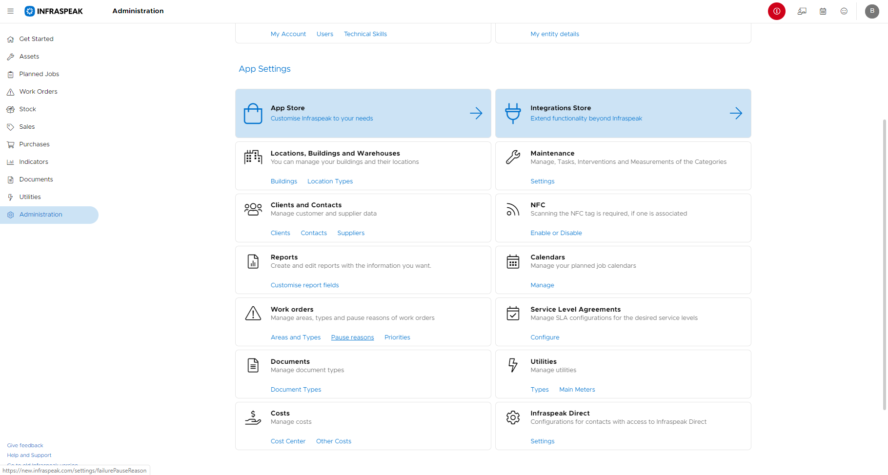Click the Integrations Store arrow
Viewport: 888px width, 475px height.
click(x=736, y=113)
